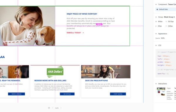Collapse the Component section
This screenshot has height=112, width=176.
(x=156, y=4)
